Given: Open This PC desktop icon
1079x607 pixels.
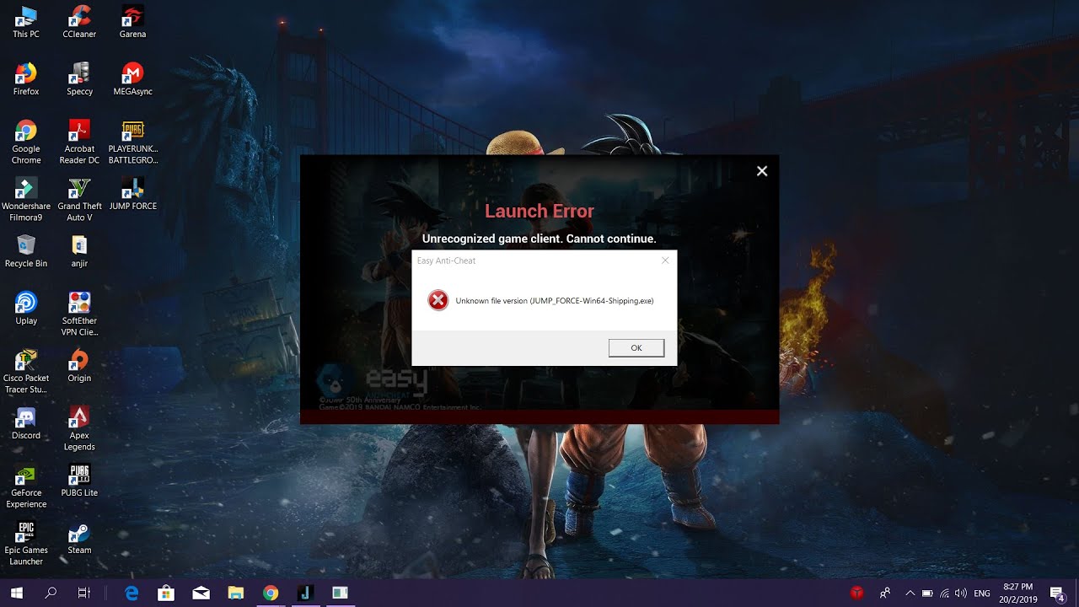Looking at the screenshot, I should [x=26, y=22].
